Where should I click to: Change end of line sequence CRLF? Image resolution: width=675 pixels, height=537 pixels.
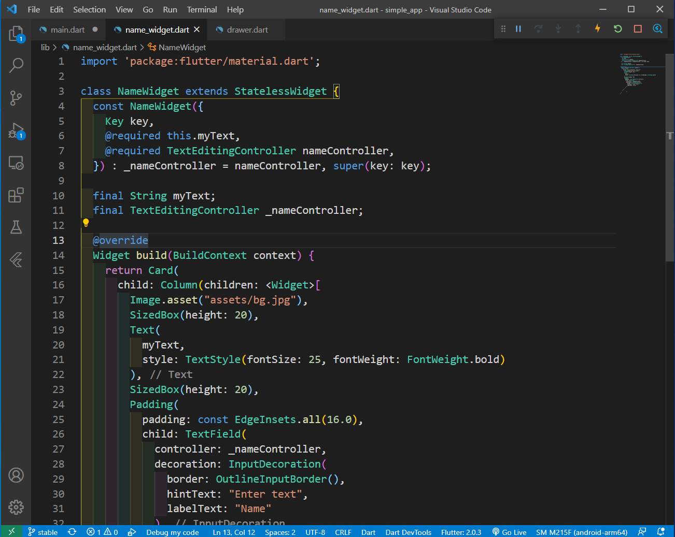[343, 532]
